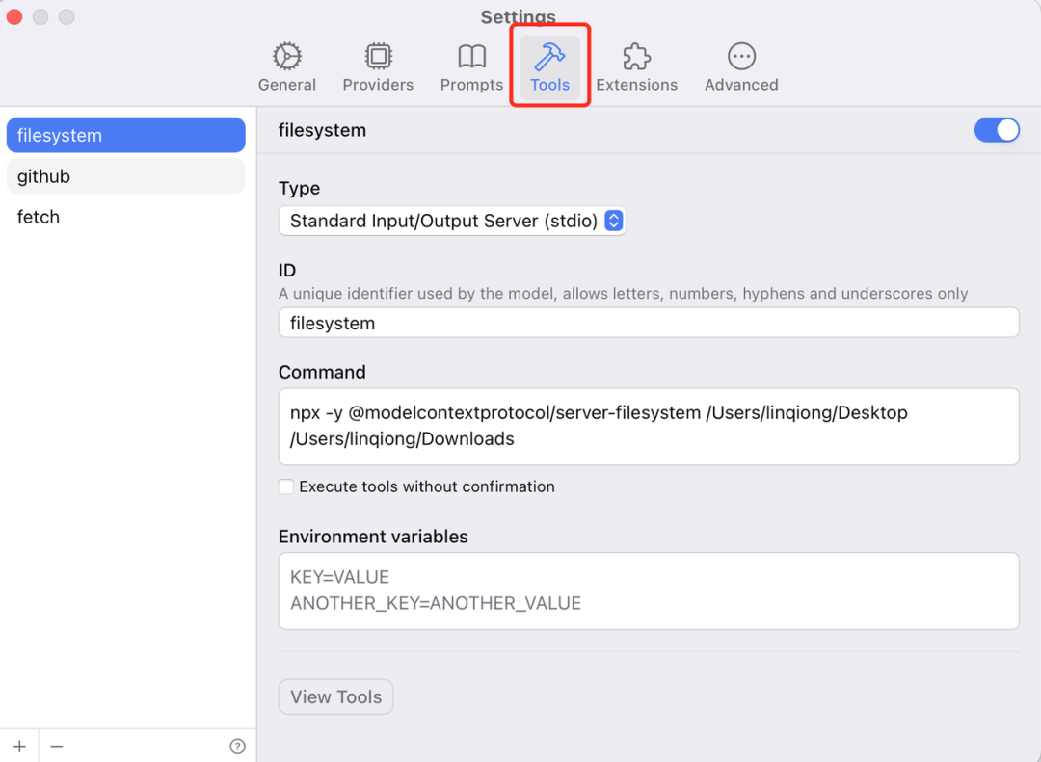Click the Command text area
The width and height of the screenshot is (1041, 762).
(648, 426)
